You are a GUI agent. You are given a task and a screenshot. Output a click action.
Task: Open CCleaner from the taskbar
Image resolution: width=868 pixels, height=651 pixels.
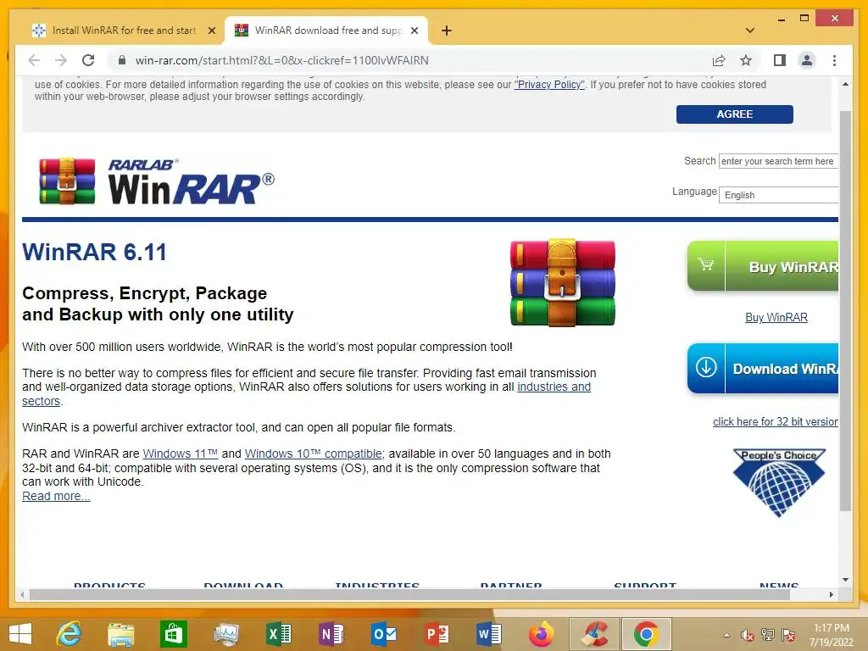594,634
